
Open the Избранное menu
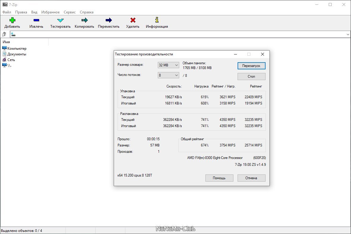(x=50, y=12)
